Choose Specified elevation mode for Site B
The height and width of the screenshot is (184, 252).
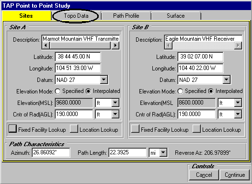click(180, 91)
